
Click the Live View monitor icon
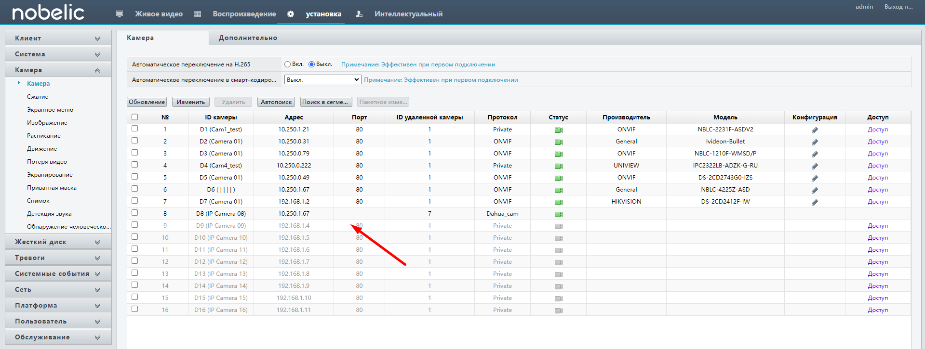(120, 14)
